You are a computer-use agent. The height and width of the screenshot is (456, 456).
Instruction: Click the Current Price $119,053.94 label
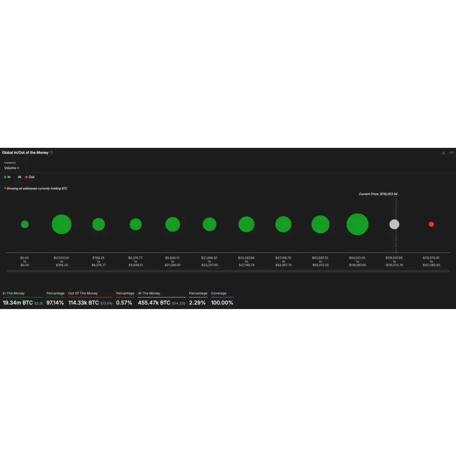[378, 194]
